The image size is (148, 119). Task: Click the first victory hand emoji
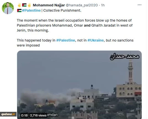click(x=19, y=5)
